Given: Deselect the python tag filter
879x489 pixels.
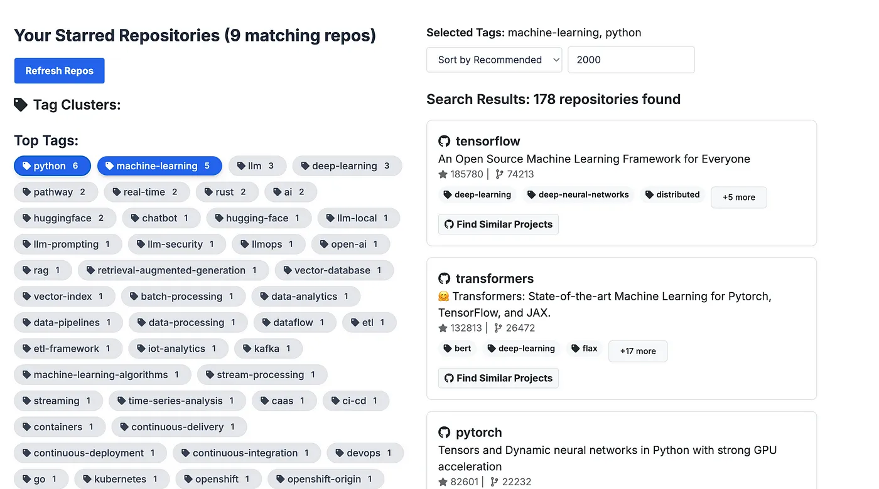Looking at the screenshot, I should pos(52,166).
